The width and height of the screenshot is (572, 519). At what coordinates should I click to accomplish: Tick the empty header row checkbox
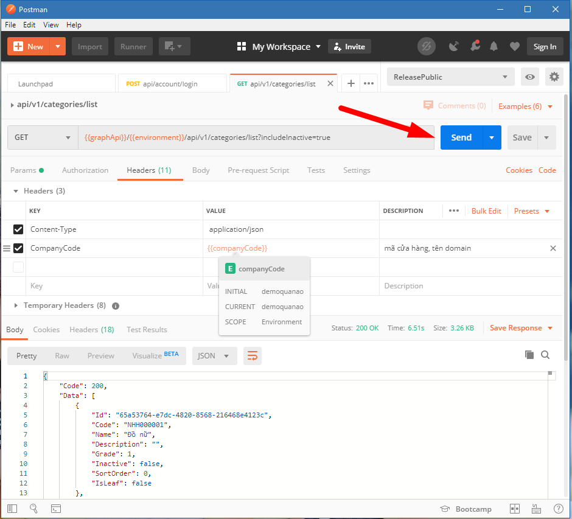tap(18, 267)
